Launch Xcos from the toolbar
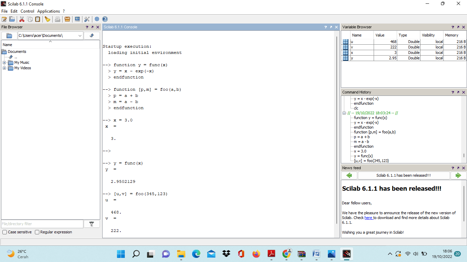 click(x=77, y=19)
